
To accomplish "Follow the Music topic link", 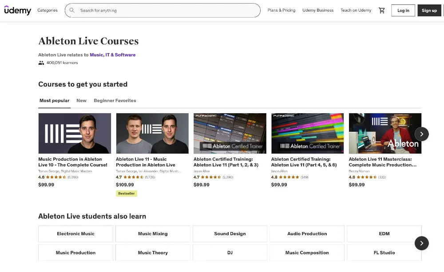I will pyautogui.click(x=96, y=55).
